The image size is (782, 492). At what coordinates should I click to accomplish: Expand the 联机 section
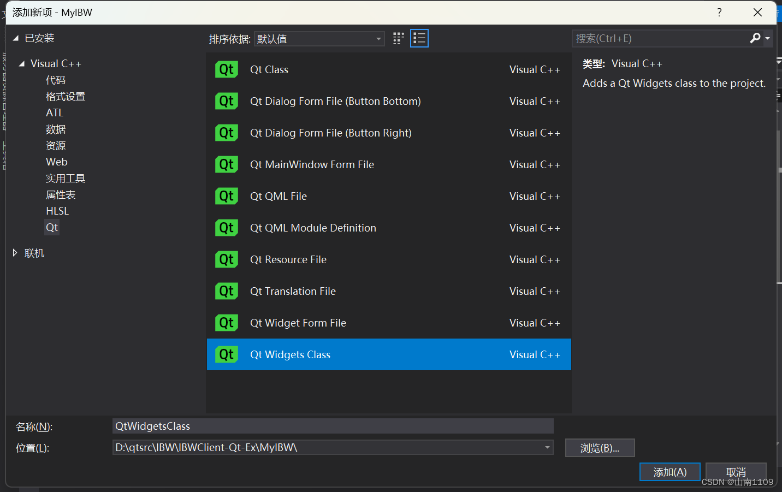pyautogui.click(x=15, y=253)
